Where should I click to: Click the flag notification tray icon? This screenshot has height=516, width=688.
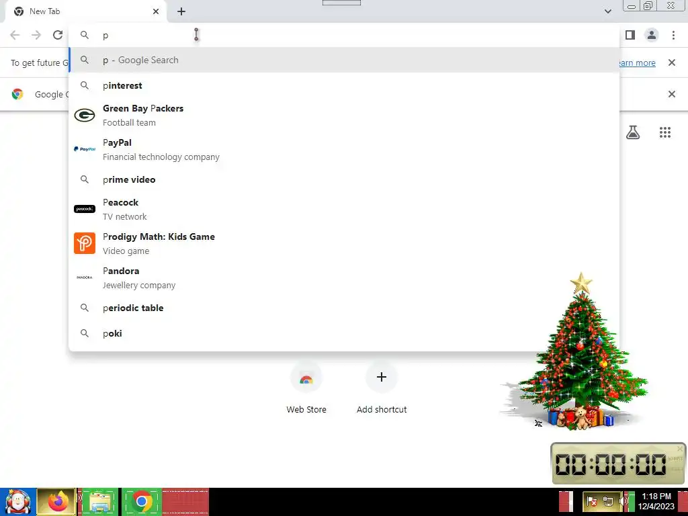click(591, 501)
